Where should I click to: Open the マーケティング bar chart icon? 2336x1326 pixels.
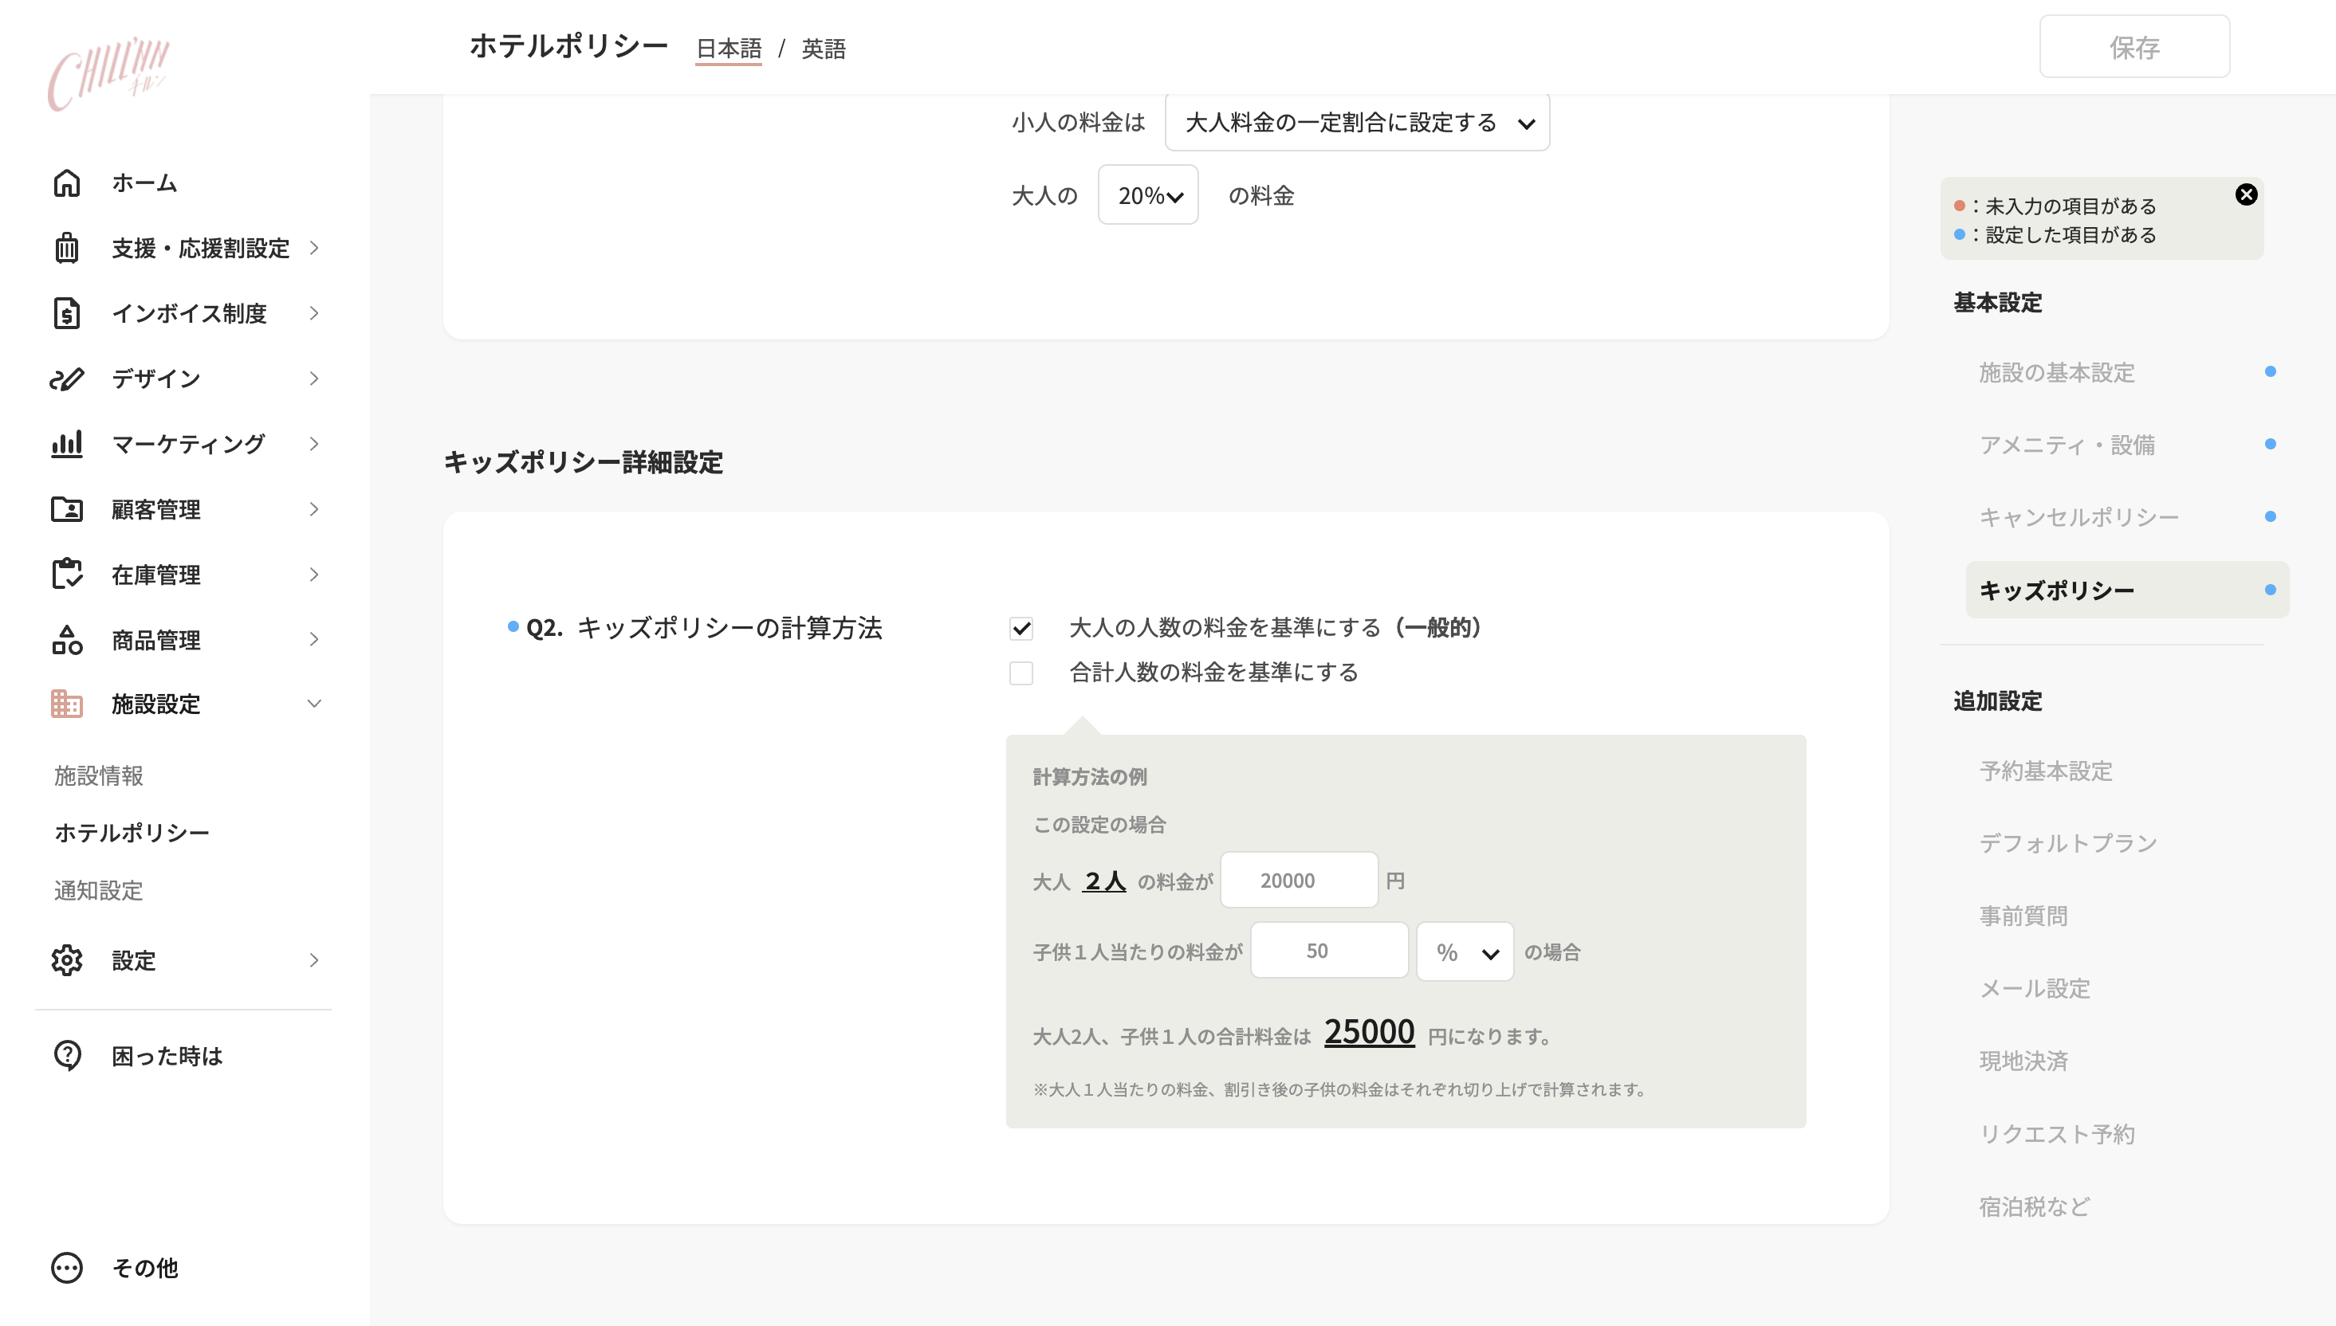pos(66,444)
